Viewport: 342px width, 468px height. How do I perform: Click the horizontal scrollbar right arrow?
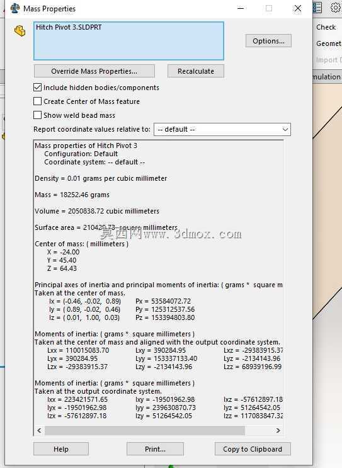tap(278, 430)
